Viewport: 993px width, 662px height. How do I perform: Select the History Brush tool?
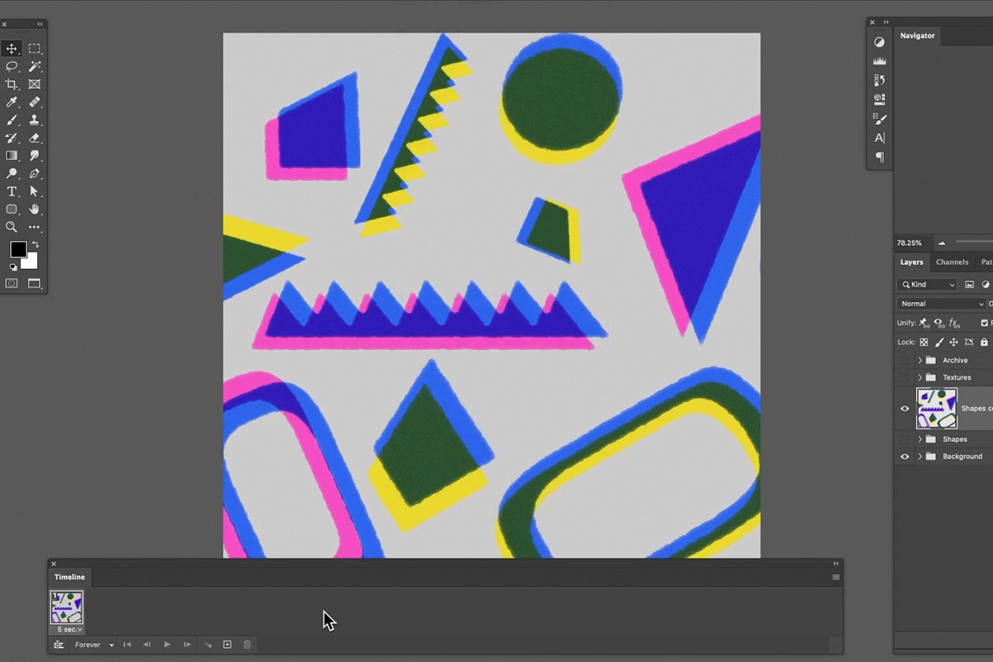coord(12,137)
